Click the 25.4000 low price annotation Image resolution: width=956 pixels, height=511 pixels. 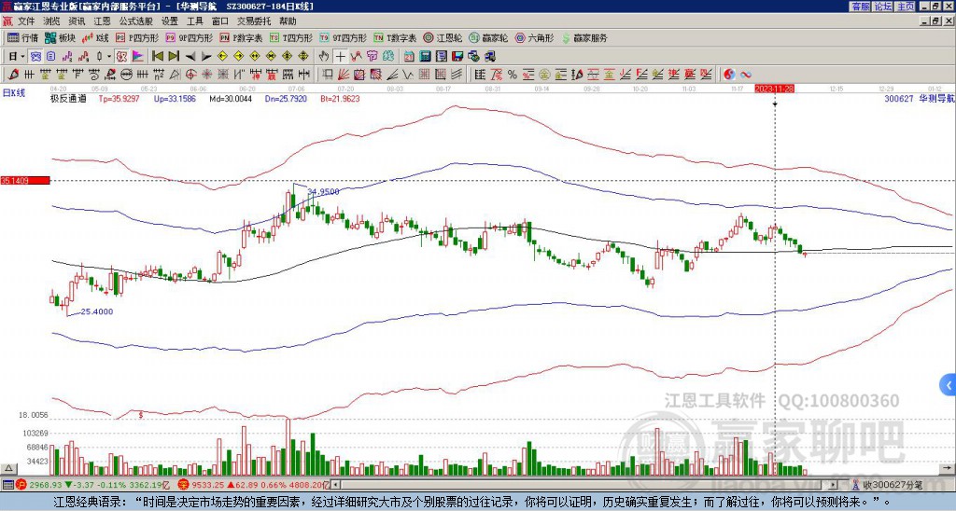97,311
